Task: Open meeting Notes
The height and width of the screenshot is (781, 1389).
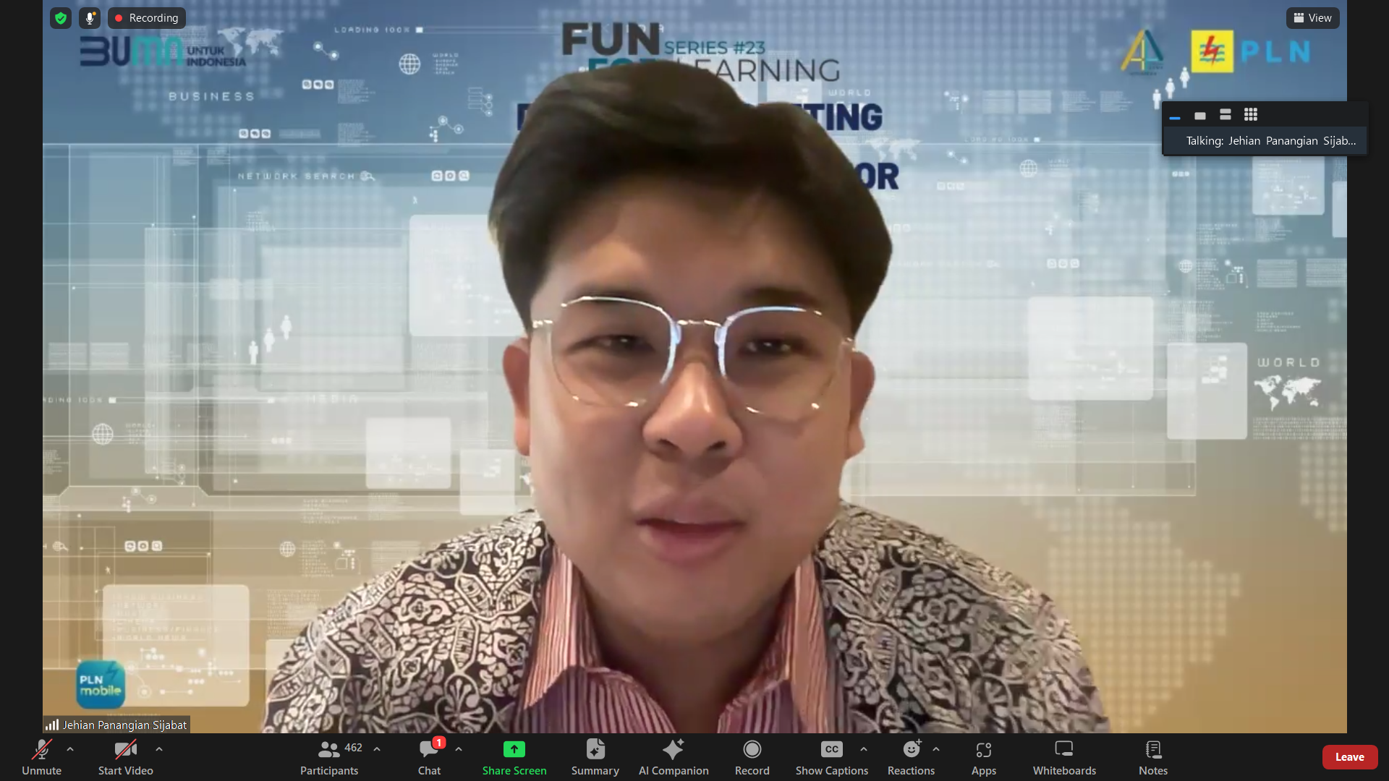Action: pyautogui.click(x=1153, y=756)
